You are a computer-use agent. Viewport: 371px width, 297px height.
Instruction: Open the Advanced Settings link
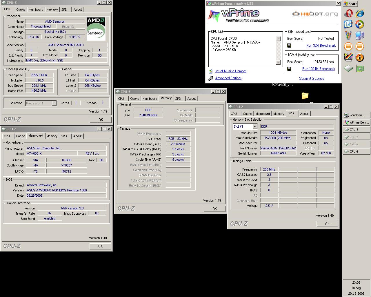coord(228,78)
